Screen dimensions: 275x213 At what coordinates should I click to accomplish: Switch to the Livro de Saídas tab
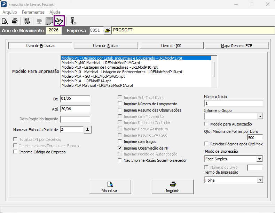click(106, 46)
